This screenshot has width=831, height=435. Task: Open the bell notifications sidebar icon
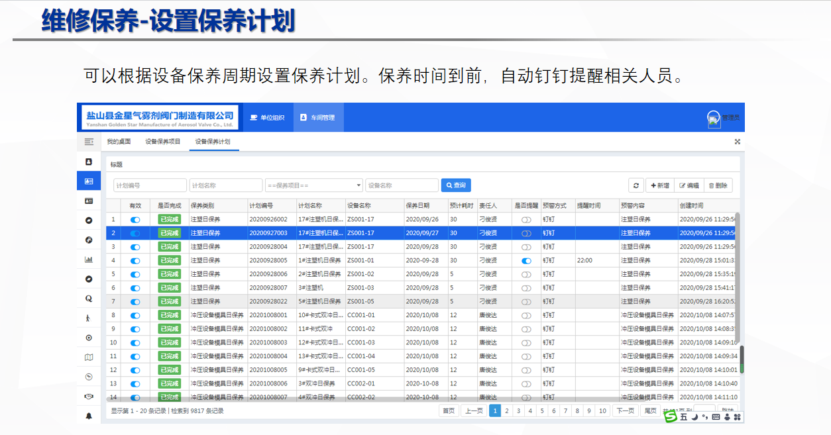(89, 416)
